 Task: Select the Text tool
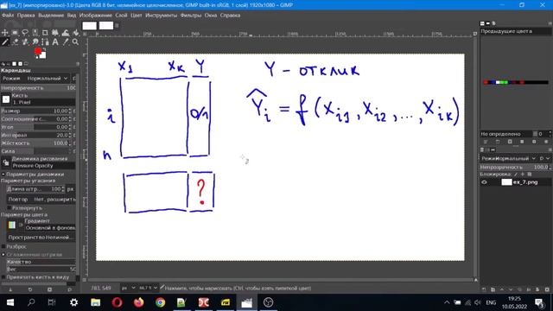pyautogui.click(x=55, y=42)
